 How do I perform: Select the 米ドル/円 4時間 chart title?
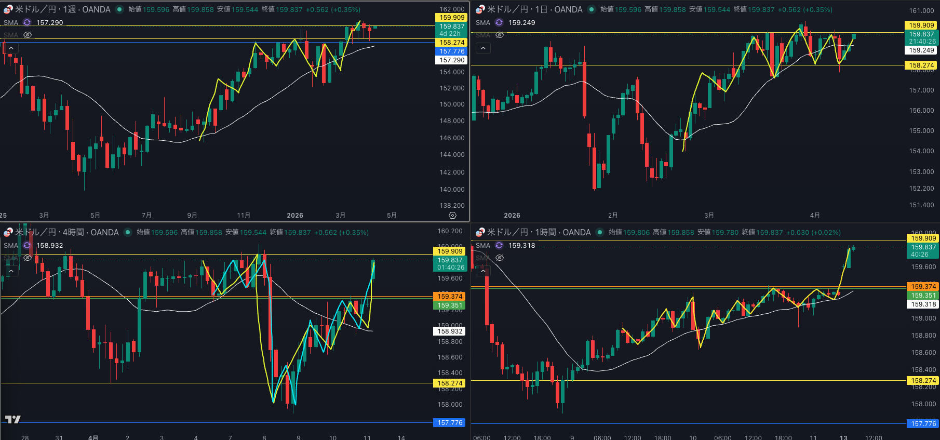point(66,232)
